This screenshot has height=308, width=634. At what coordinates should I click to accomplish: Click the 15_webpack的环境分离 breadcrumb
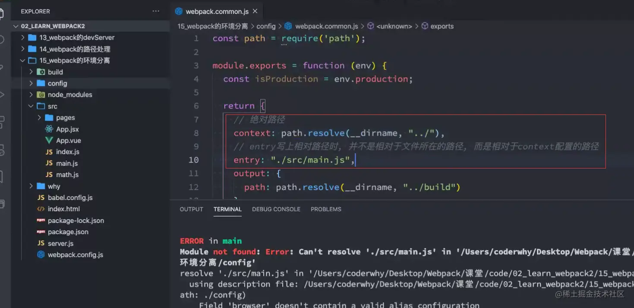(x=213, y=26)
